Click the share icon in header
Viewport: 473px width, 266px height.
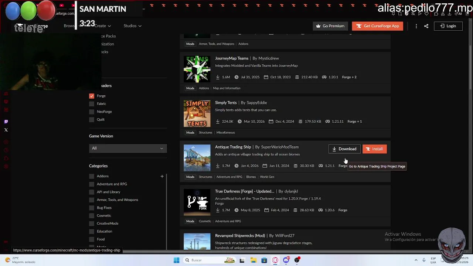click(426, 26)
